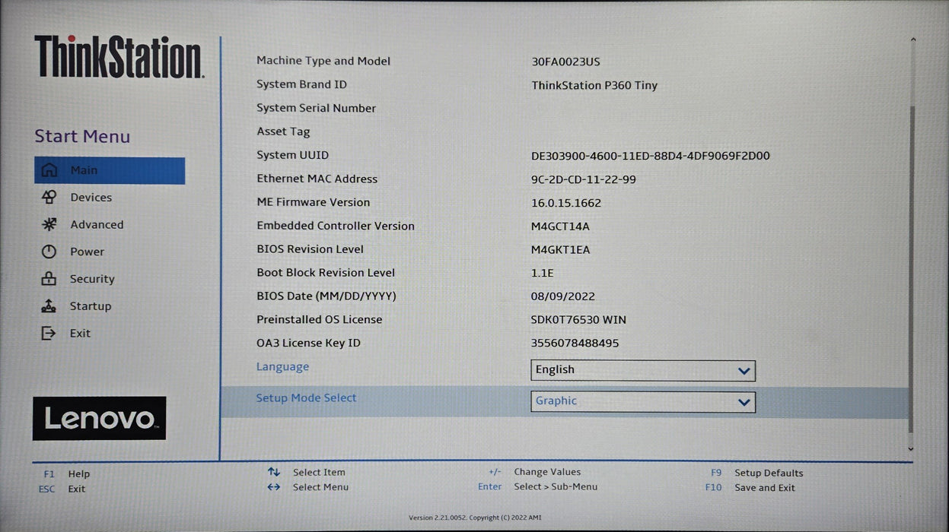Image resolution: width=949 pixels, height=532 pixels.
Task: Click the BIOS Date 08/09/2022
Action: (x=563, y=296)
